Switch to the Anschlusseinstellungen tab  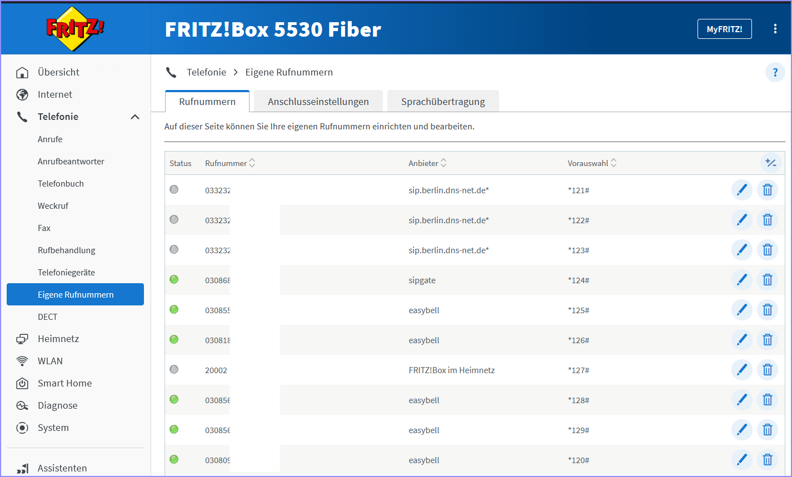click(x=318, y=102)
